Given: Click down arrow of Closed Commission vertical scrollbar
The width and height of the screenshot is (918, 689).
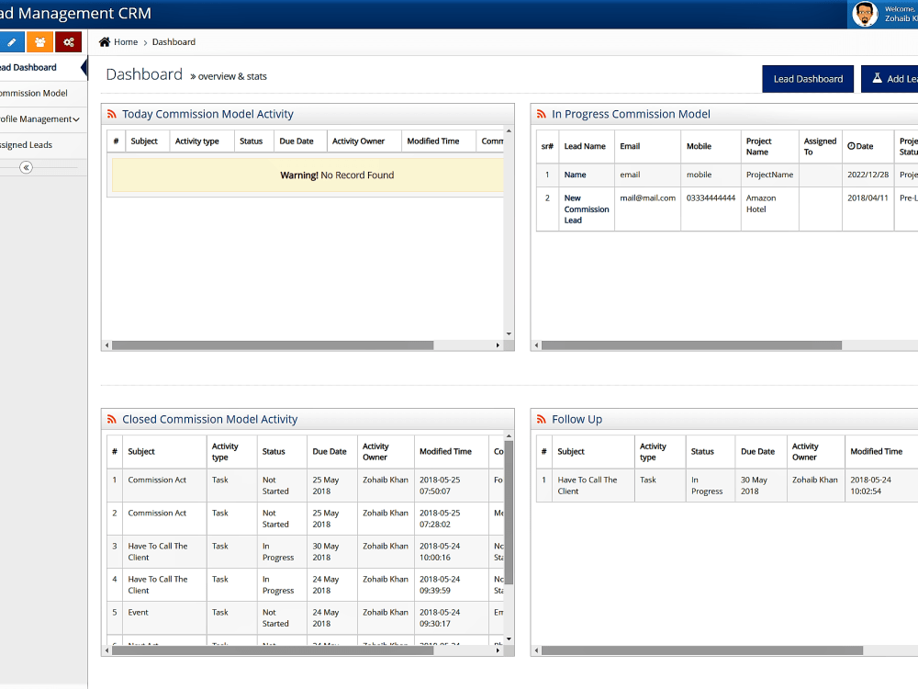Looking at the screenshot, I should (509, 639).
